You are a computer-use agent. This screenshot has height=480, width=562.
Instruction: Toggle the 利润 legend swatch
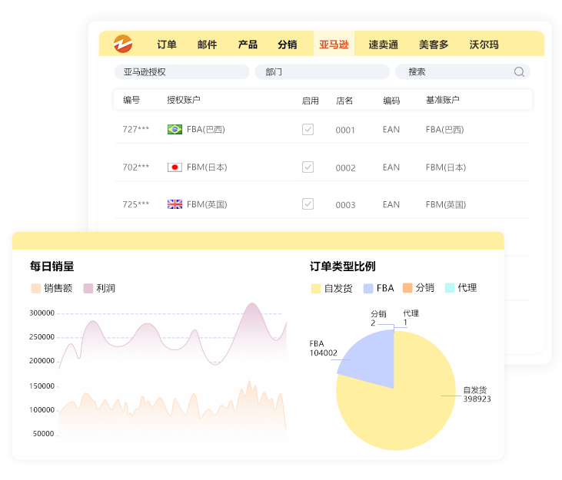(88, 289)
